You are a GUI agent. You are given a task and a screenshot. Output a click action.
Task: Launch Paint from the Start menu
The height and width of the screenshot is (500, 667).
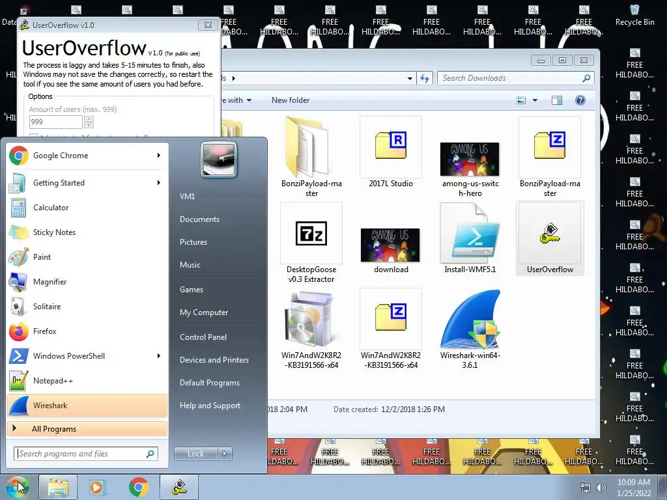point(87,257)
